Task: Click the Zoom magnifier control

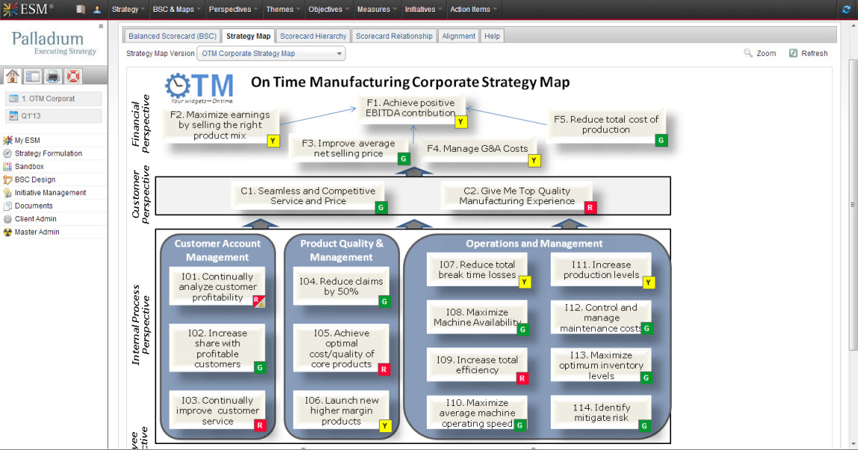Action: 760,53
